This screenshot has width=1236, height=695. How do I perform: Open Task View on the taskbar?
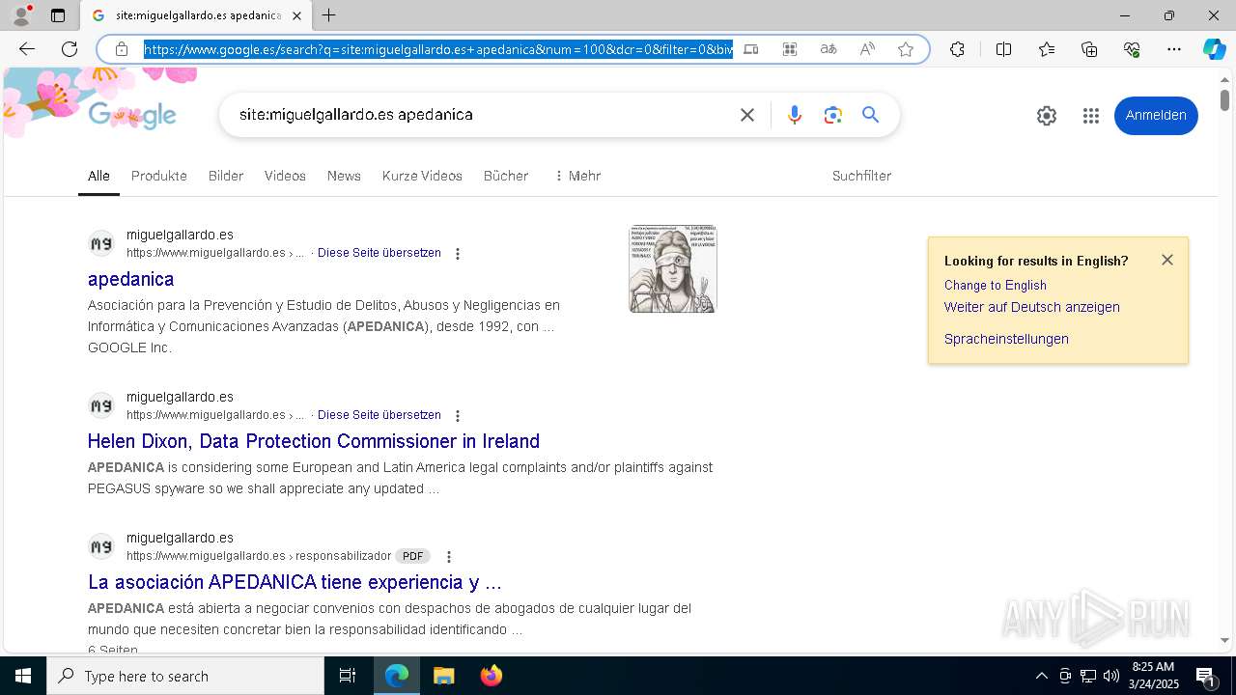click(x=348, y=676)
